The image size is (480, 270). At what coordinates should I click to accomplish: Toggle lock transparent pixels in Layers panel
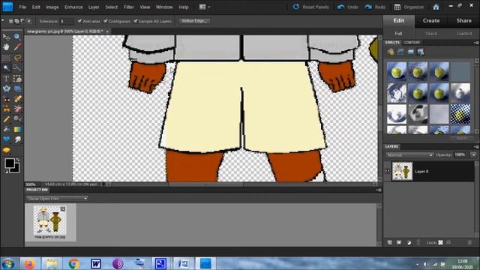pos(440,242)
